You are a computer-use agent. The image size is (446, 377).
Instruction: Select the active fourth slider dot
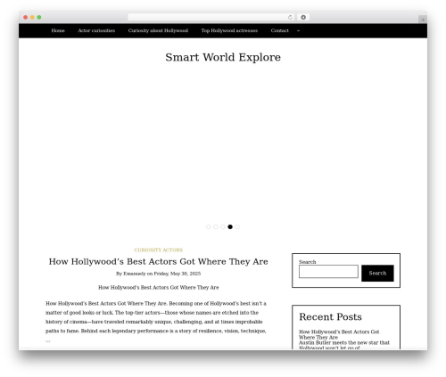click(x=230, y=227)
